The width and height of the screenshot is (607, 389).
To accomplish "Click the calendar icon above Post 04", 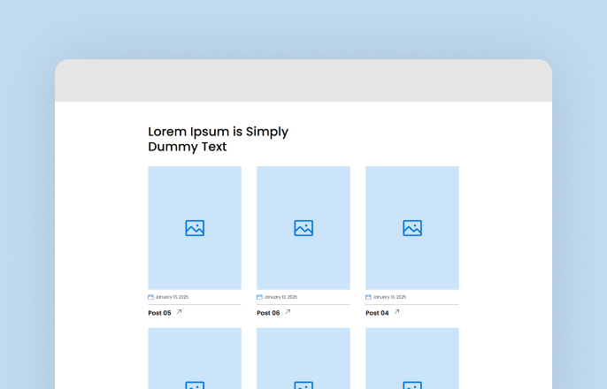I will tap(368, 297).
